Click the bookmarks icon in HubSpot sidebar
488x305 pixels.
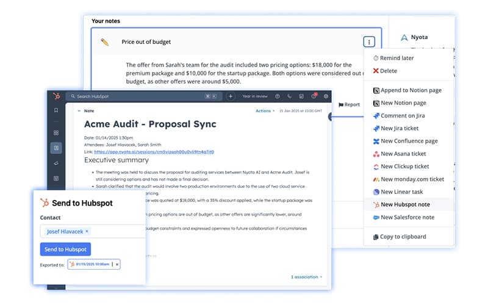click(56, 110)
